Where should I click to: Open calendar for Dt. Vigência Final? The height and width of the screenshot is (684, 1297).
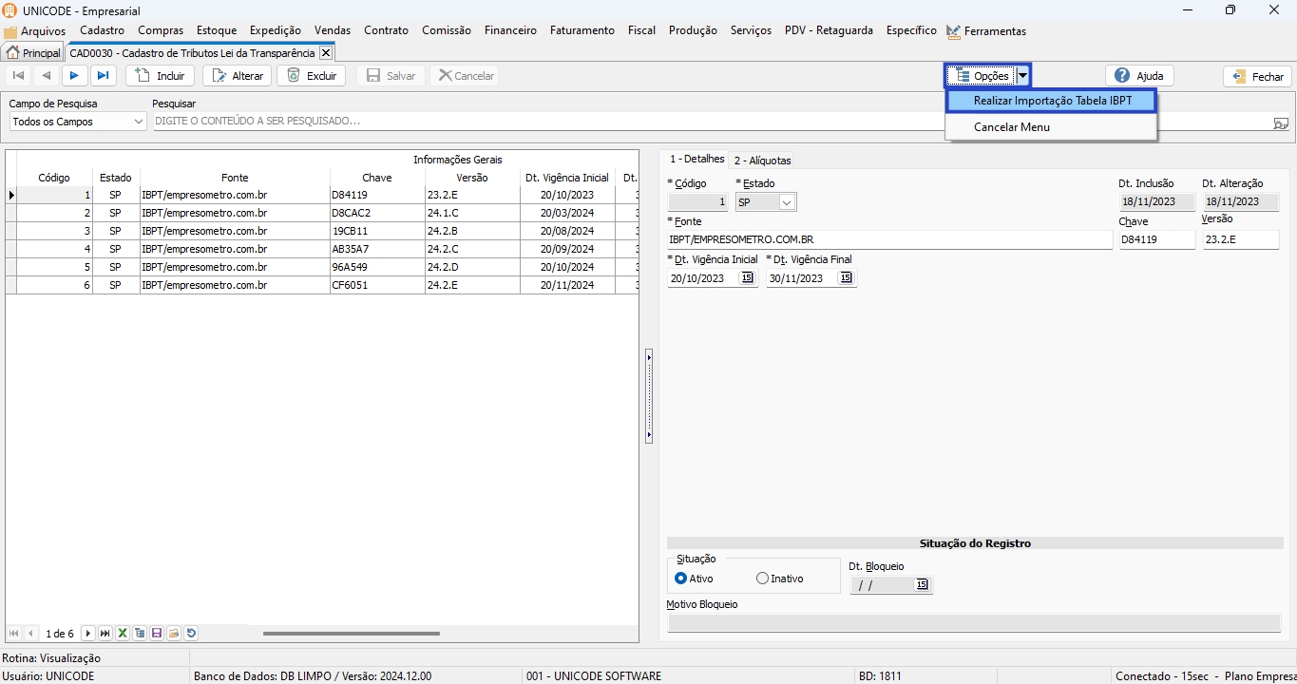846,278
